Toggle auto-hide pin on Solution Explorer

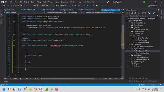pyautogui.click(x=157, y=10)
